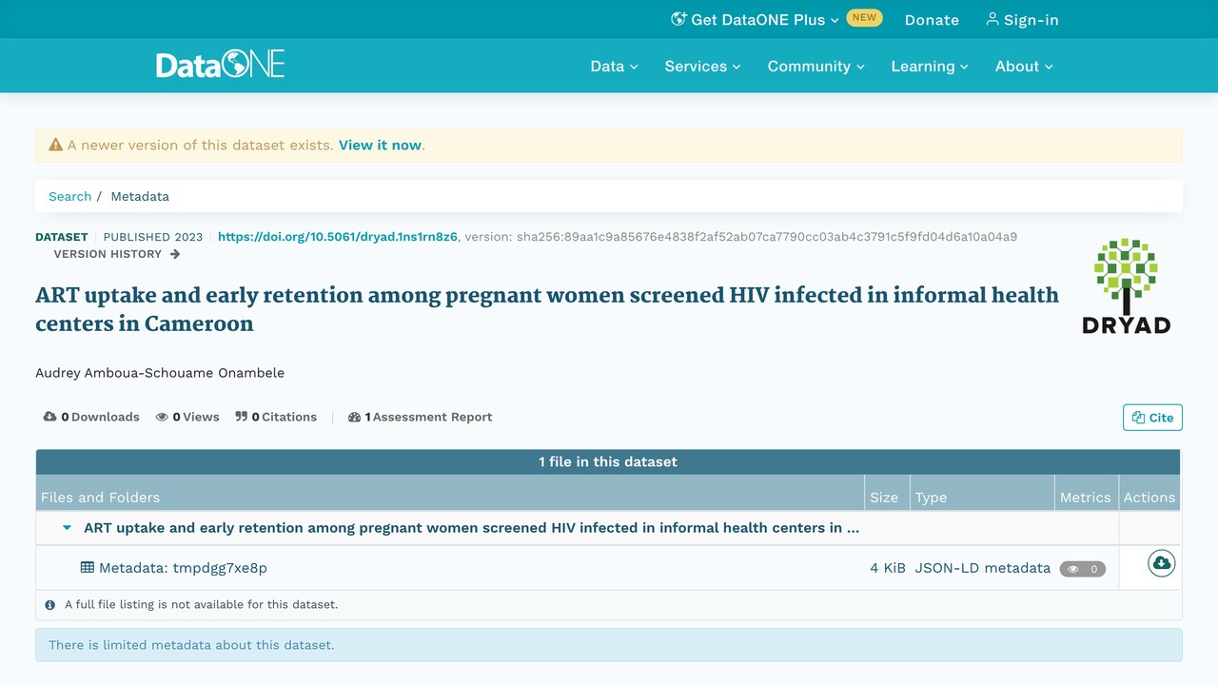Click the NEW badge
The width and height of the screenshot is (1218, 685).
(x=864, y=18)
